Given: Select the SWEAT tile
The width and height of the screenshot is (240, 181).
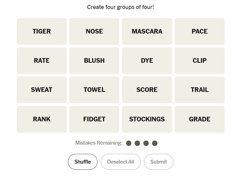Looking at the screenshot, I should click(42, 90).
